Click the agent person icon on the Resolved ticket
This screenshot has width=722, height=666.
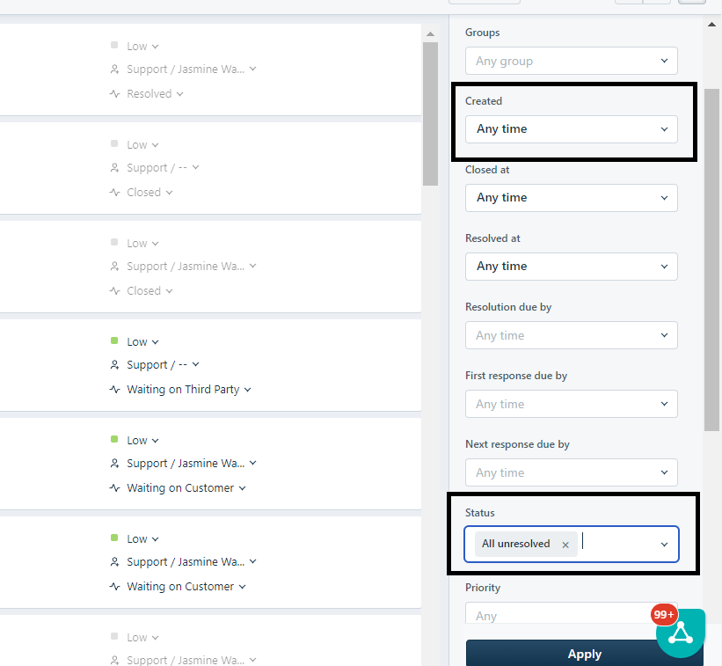coord(114,70)
